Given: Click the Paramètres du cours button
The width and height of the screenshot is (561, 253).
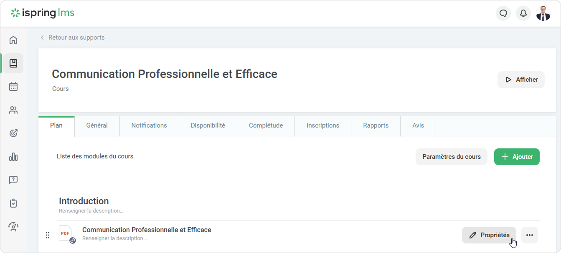Looking at the screenshot, I should click(x=451, y=157).
